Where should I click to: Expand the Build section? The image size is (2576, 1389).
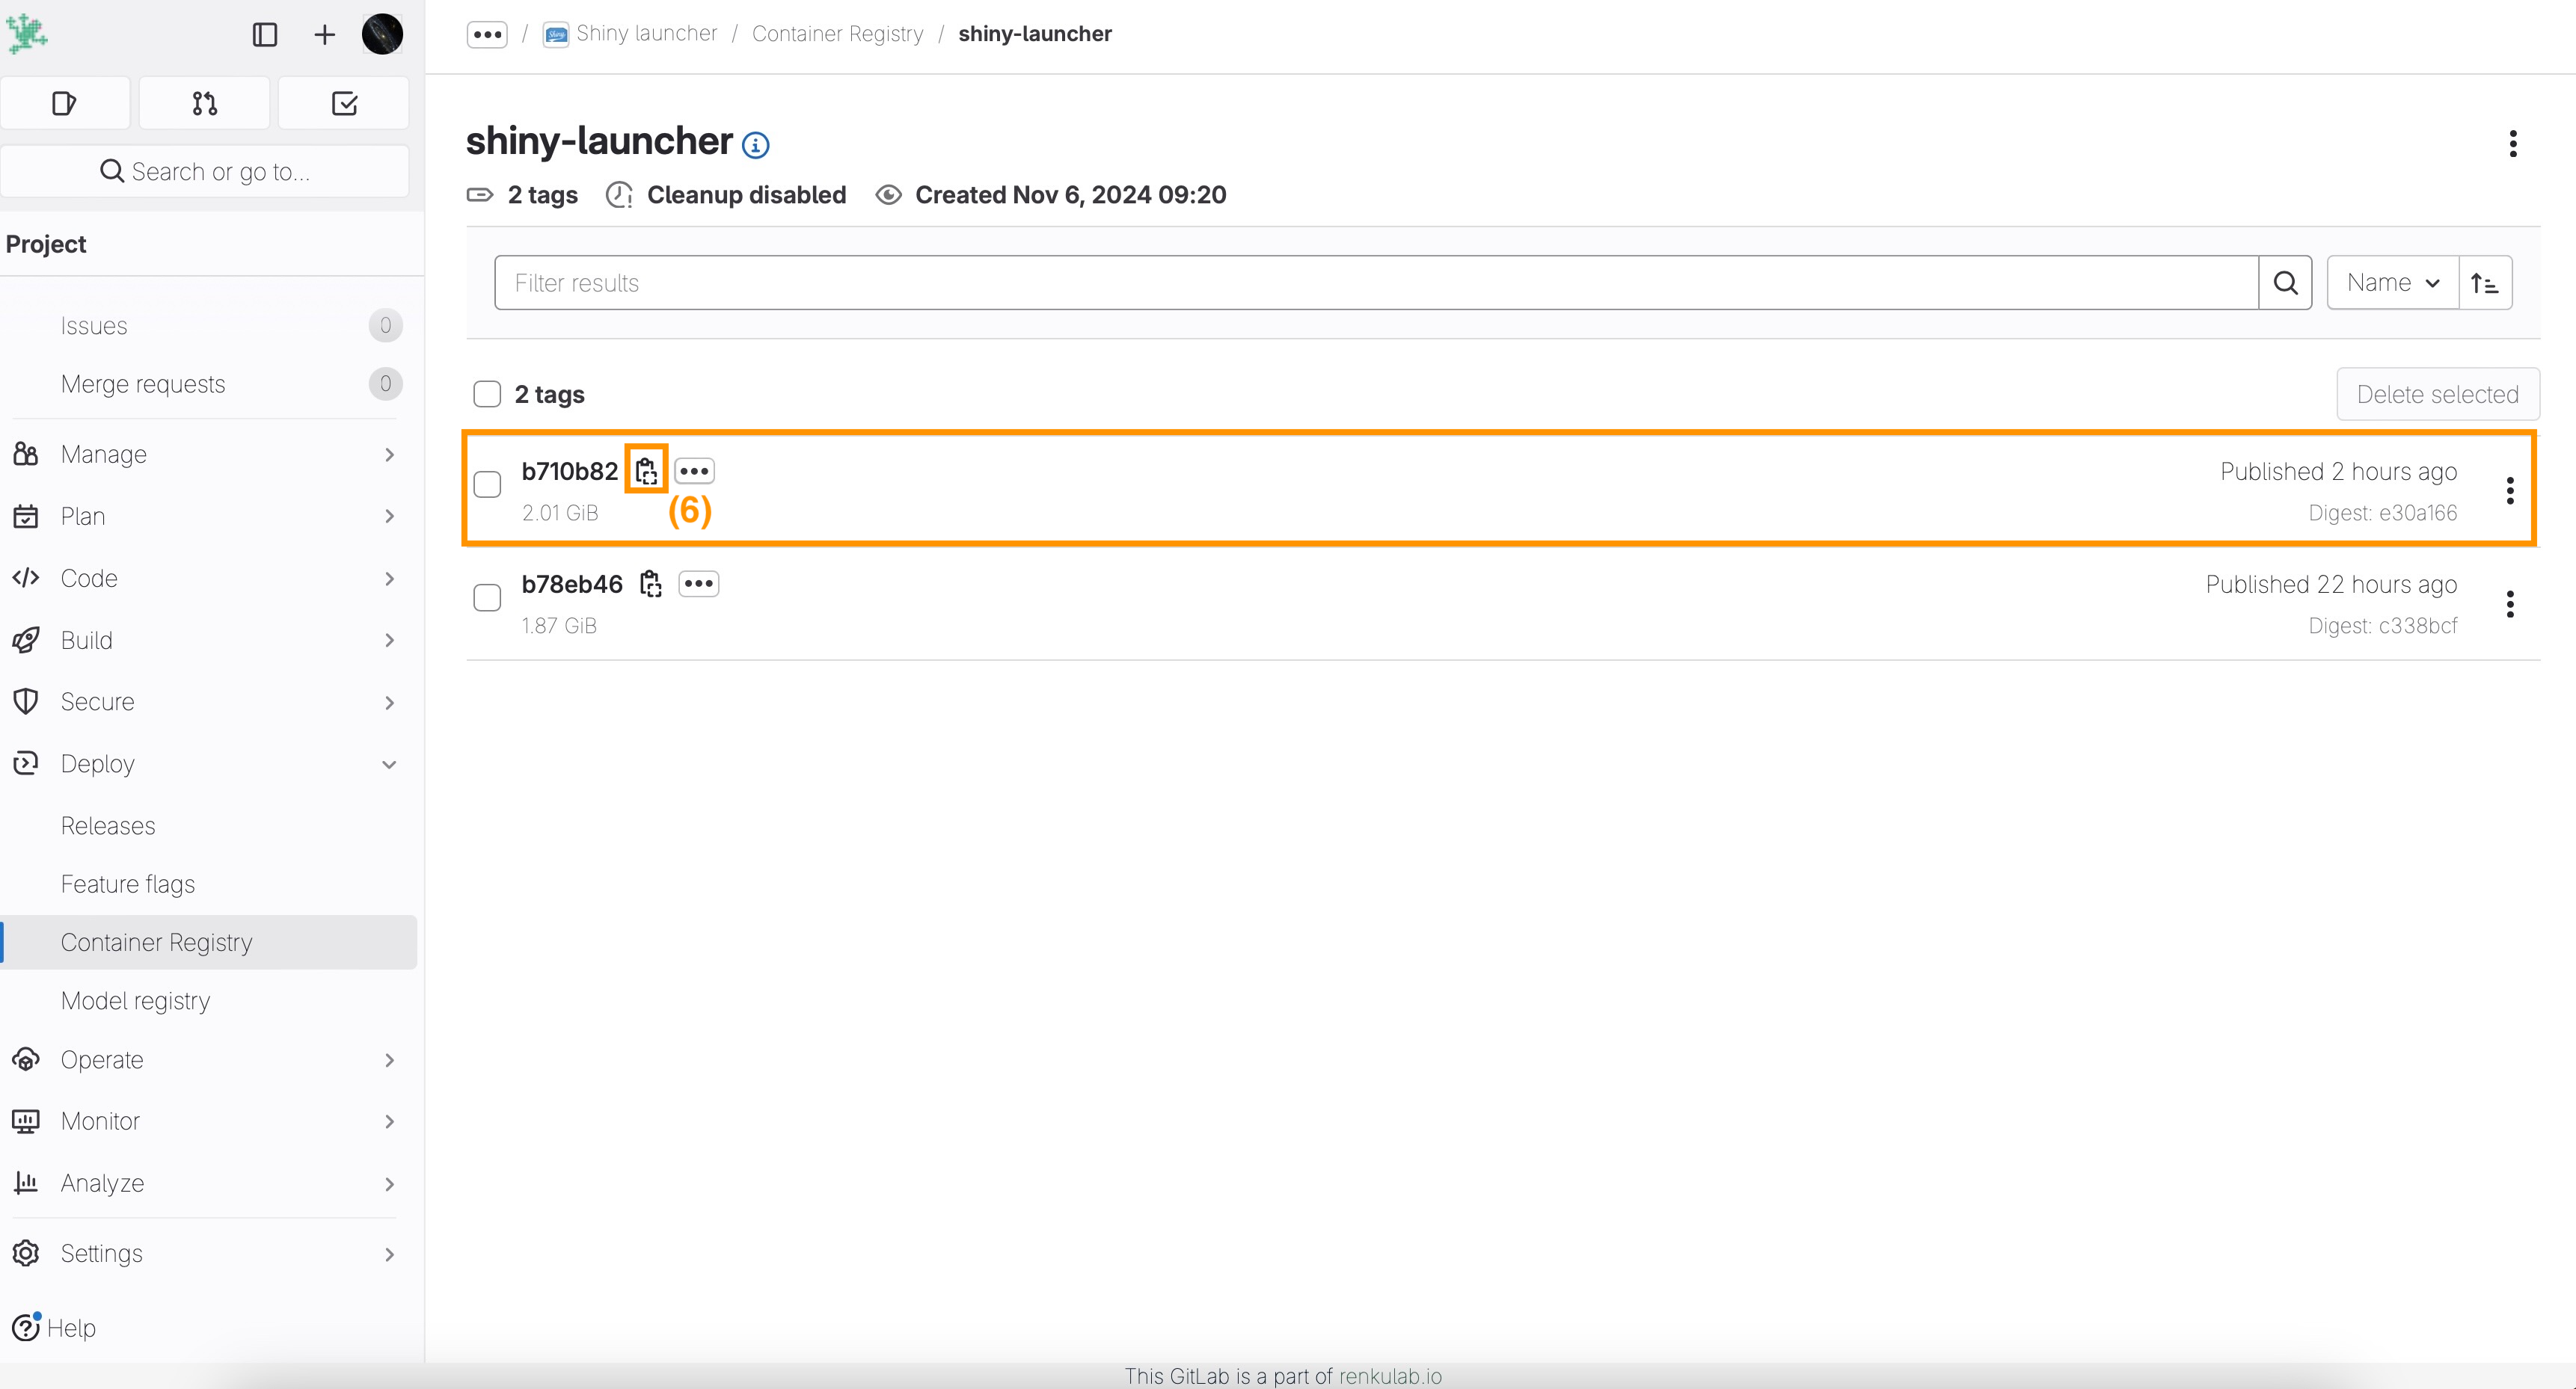click(209, 641)
